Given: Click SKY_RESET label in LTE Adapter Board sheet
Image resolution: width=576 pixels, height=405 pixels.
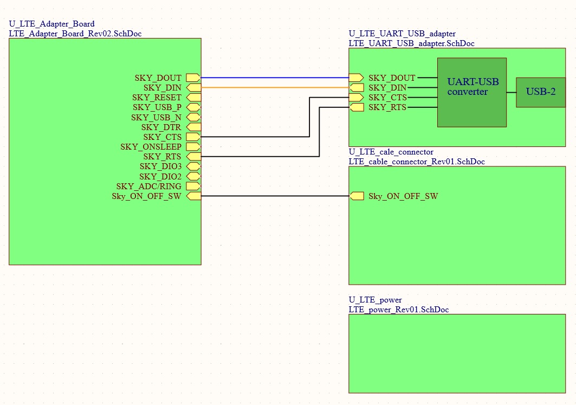Looking at the screenshot, I should pos(157,98).
